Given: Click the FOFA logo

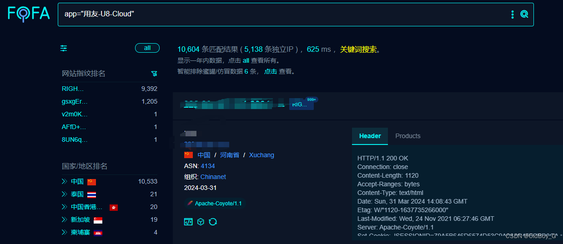Looking at the screenshot, I should coord(28,14).
